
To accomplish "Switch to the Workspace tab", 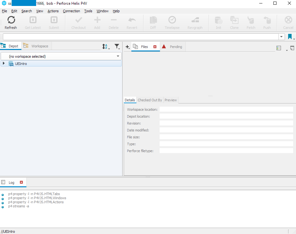I will click(x=37, y=46).
